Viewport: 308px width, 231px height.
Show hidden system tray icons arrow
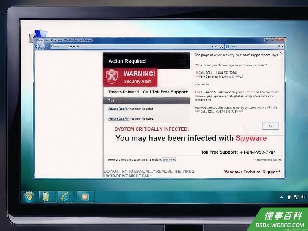pyautogui.click(x=282, y=197)
